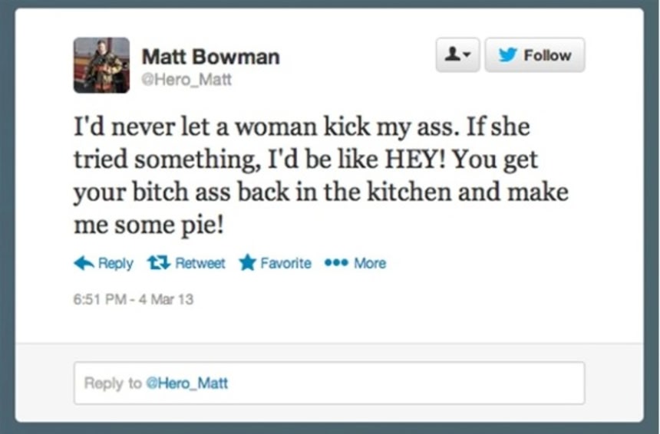This screenshot has height=434, width=660.
Task: Choose the Retweet text link
Action: (200, 263)
